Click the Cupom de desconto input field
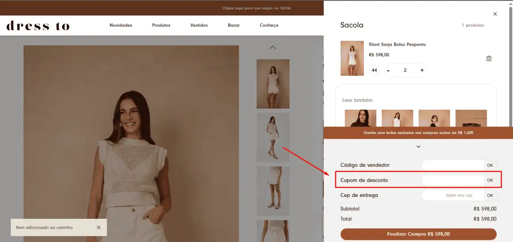 pos(453,180)
